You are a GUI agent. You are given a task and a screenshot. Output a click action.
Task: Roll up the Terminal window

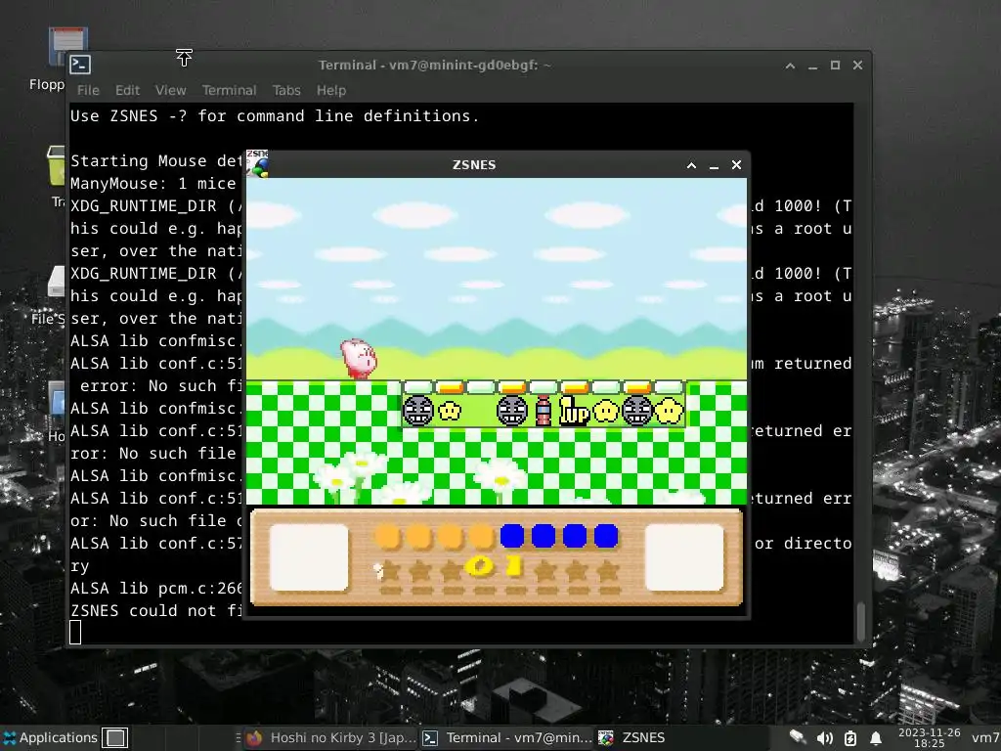tap(790, 66)
